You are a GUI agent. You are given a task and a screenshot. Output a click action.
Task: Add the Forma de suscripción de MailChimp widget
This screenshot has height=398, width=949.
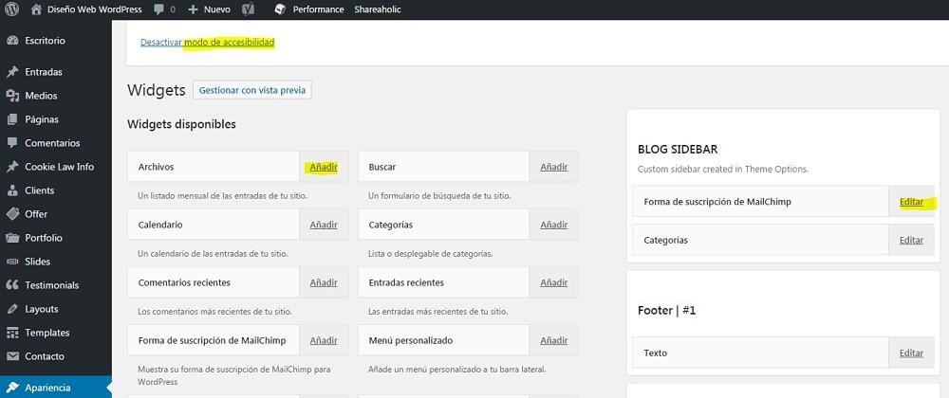coord(324,340)
